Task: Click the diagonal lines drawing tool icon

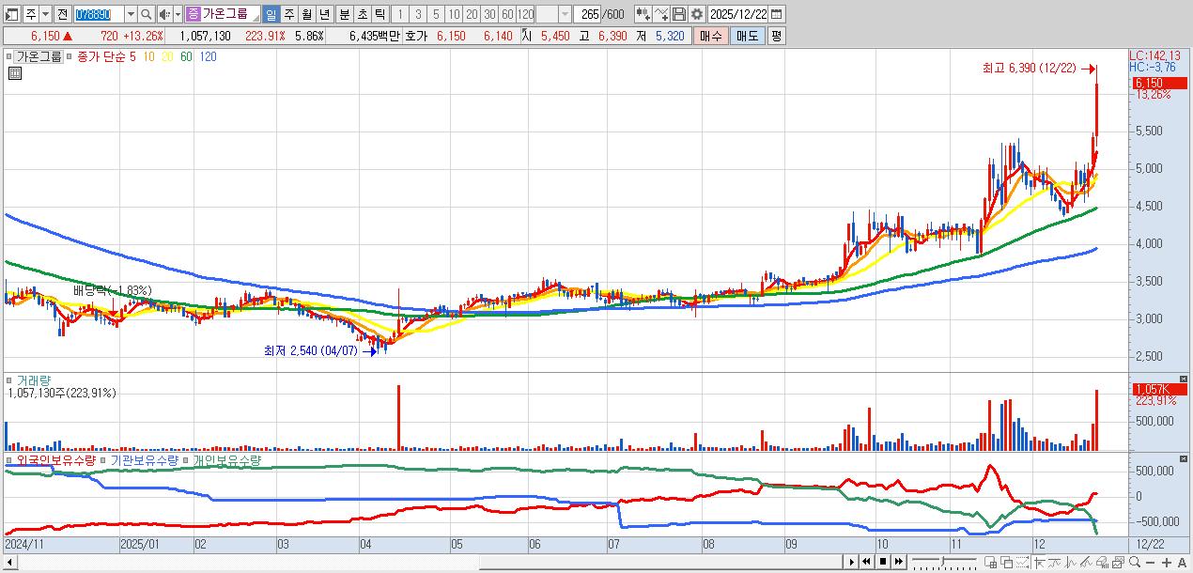Action: click(1086, 562)
